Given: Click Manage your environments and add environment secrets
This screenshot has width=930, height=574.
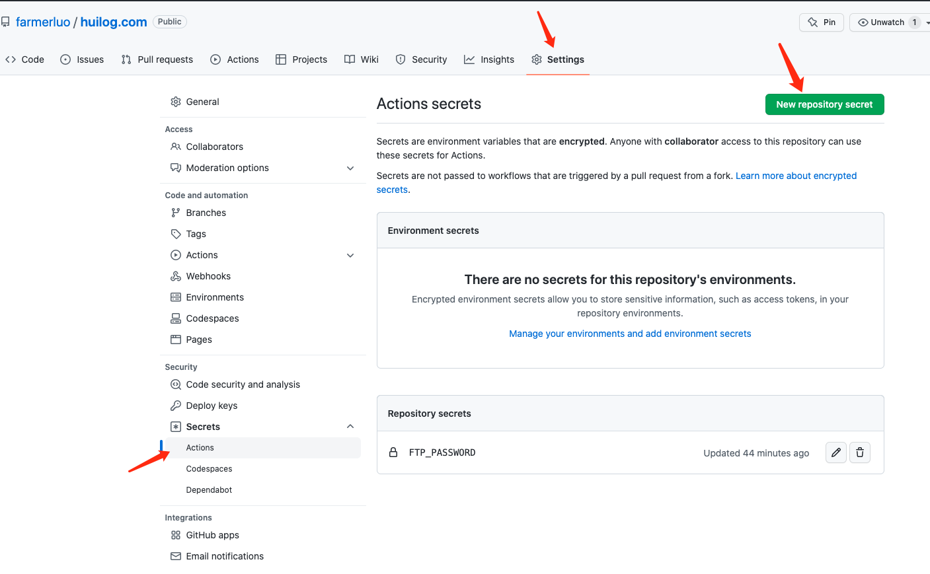Looking at the screenshot, I should 630,334.
